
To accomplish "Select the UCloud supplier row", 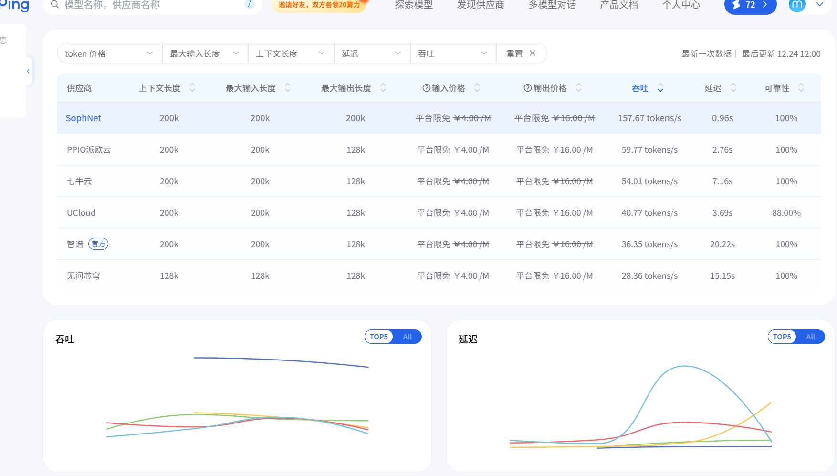I will (439, 212).
